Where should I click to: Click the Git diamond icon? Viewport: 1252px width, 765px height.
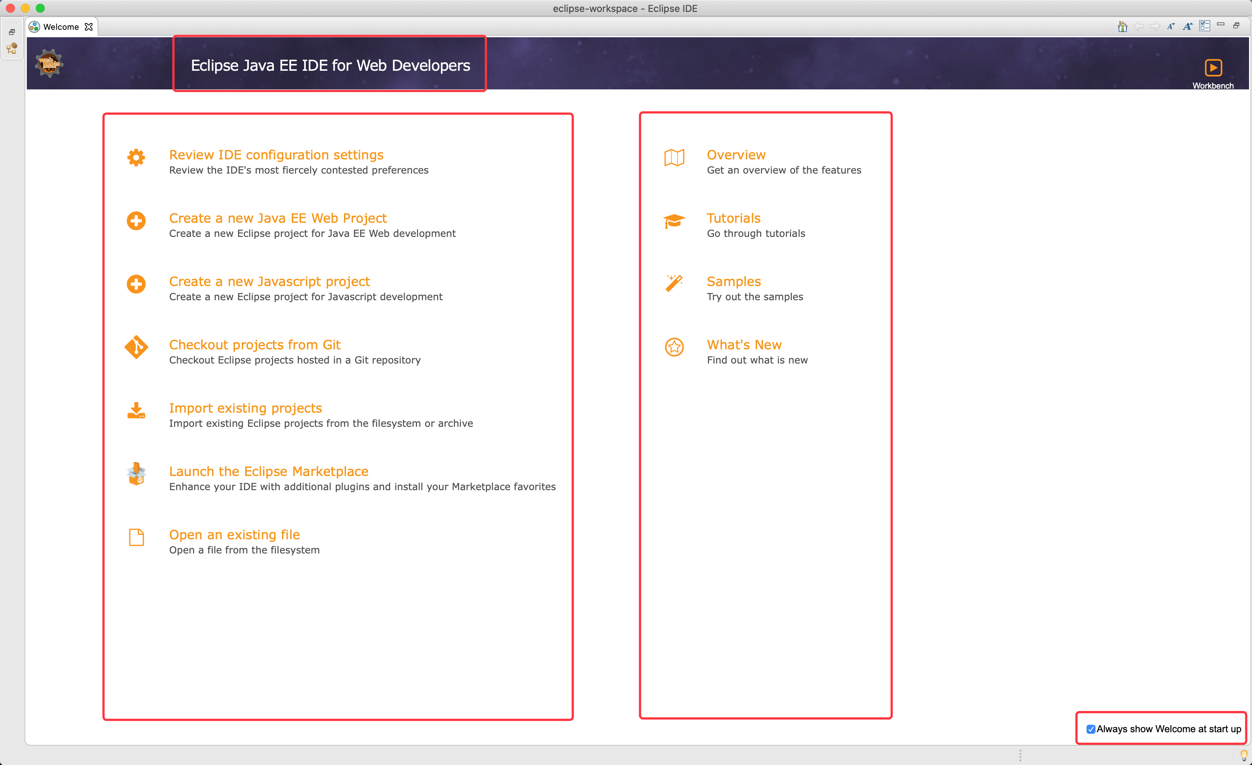coord(136,347)
